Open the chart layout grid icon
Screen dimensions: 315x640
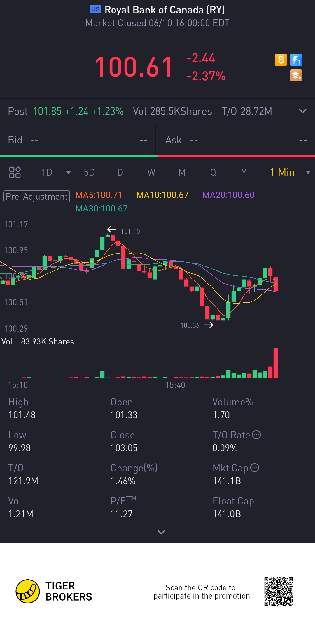(x=15, y=172)
